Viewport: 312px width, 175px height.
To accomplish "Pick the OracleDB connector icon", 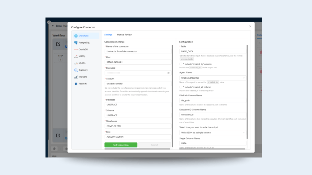I will pos(76,50).
